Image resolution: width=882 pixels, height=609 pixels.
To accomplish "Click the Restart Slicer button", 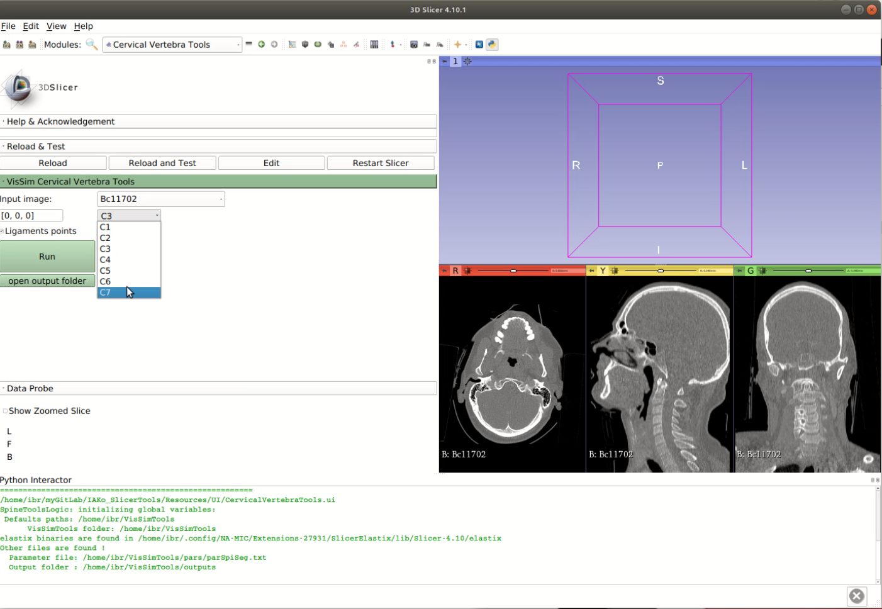I will [x=380, y=163].
